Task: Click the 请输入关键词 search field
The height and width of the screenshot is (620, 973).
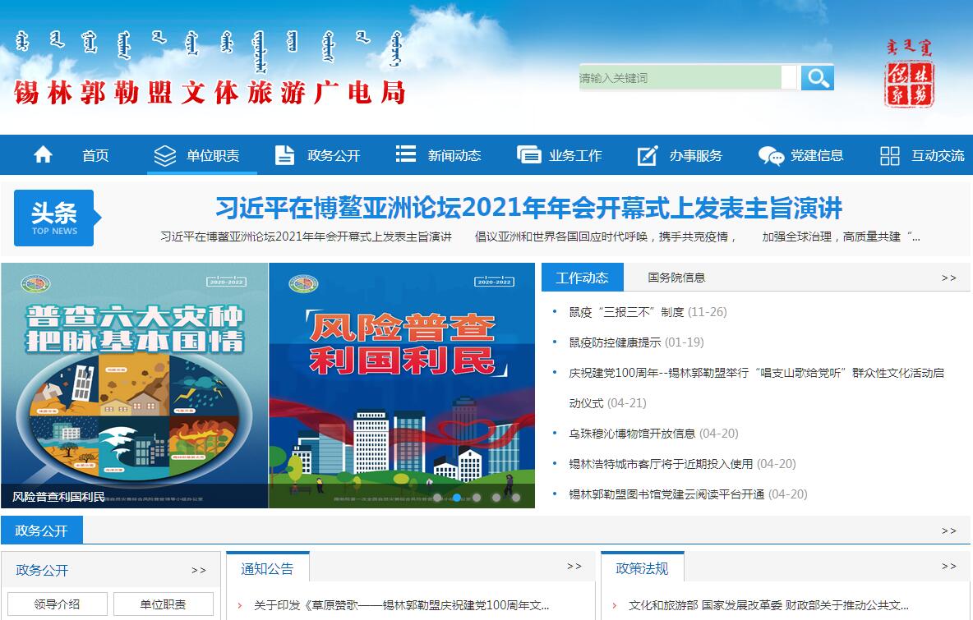Action: pyautogui.click(x=680, y=78)
